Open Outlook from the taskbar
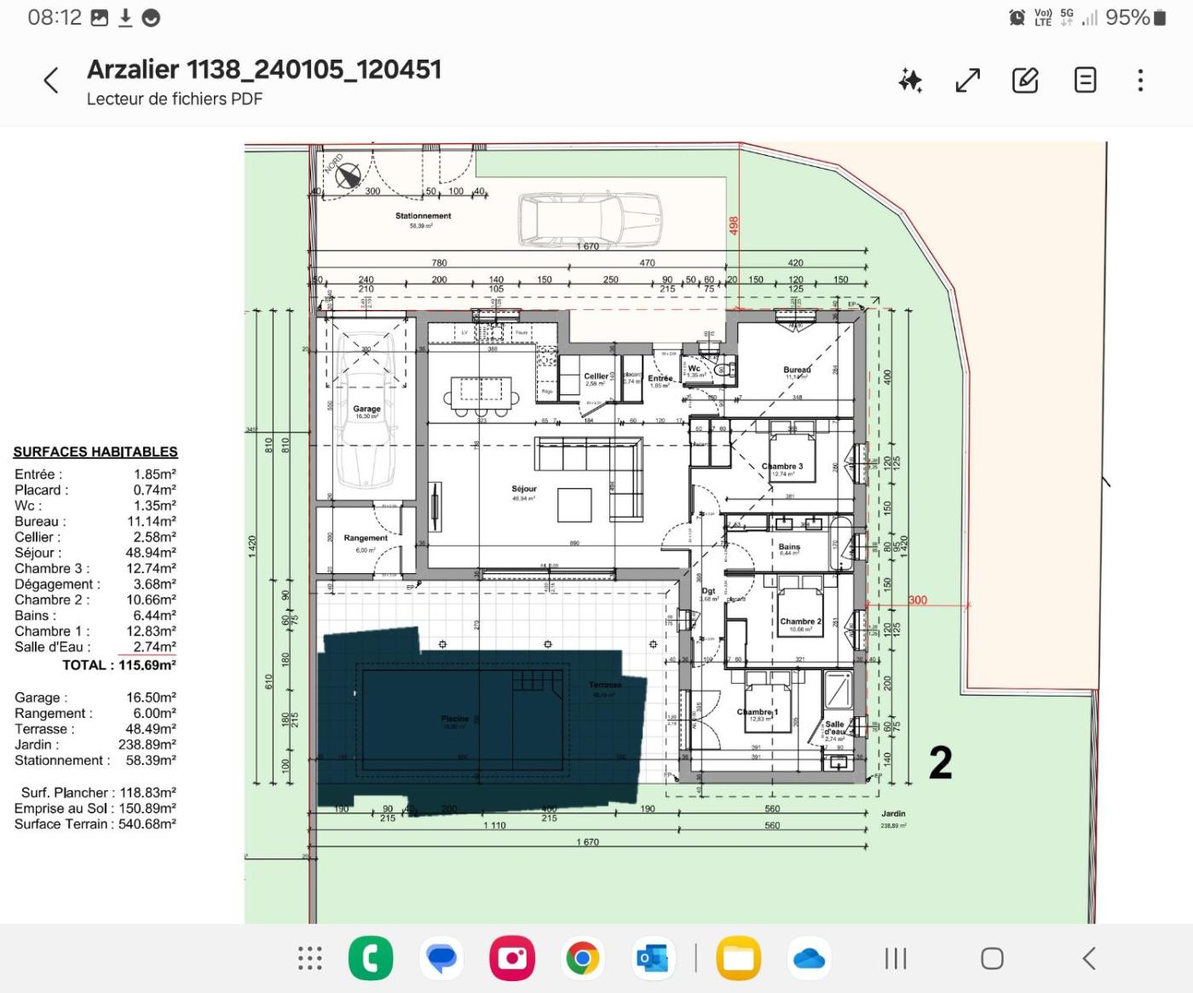This screenshot has width=1193, height=993. (x=652, y=958)
